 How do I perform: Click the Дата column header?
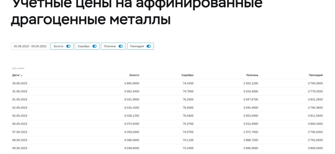pyautogui.click(x=16, y=75)
